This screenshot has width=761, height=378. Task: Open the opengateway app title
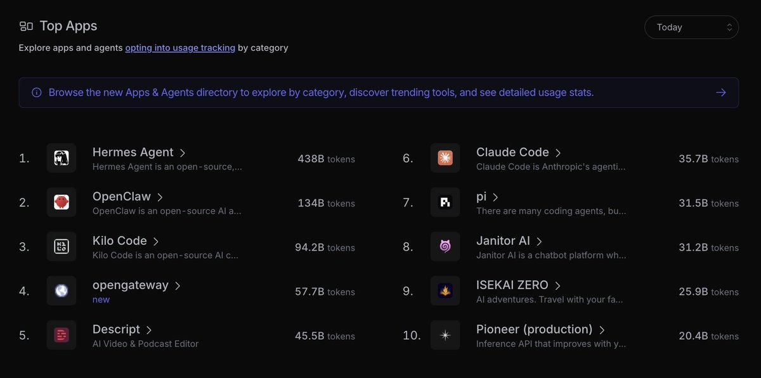[x=131, y=285]
